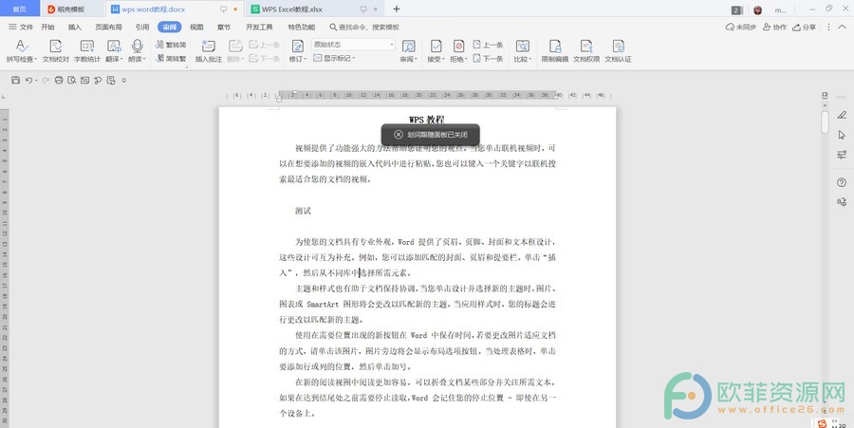Viewport: 854px width, 428px height.
Task: Undo the last action
Action: [28, 80]
